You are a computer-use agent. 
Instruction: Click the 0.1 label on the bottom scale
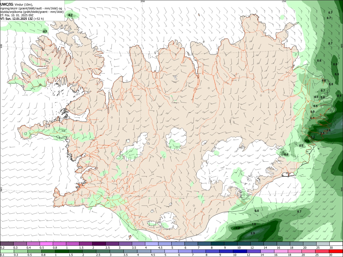coord(2,255)
